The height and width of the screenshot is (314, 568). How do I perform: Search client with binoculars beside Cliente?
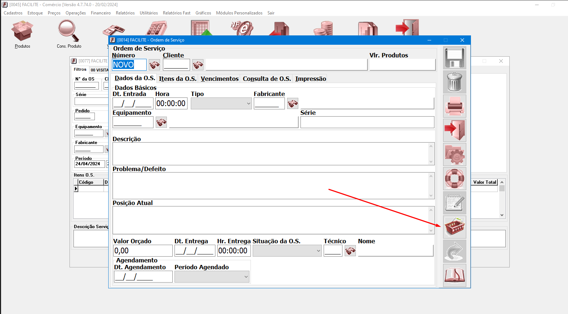click(x=198, y=65)
